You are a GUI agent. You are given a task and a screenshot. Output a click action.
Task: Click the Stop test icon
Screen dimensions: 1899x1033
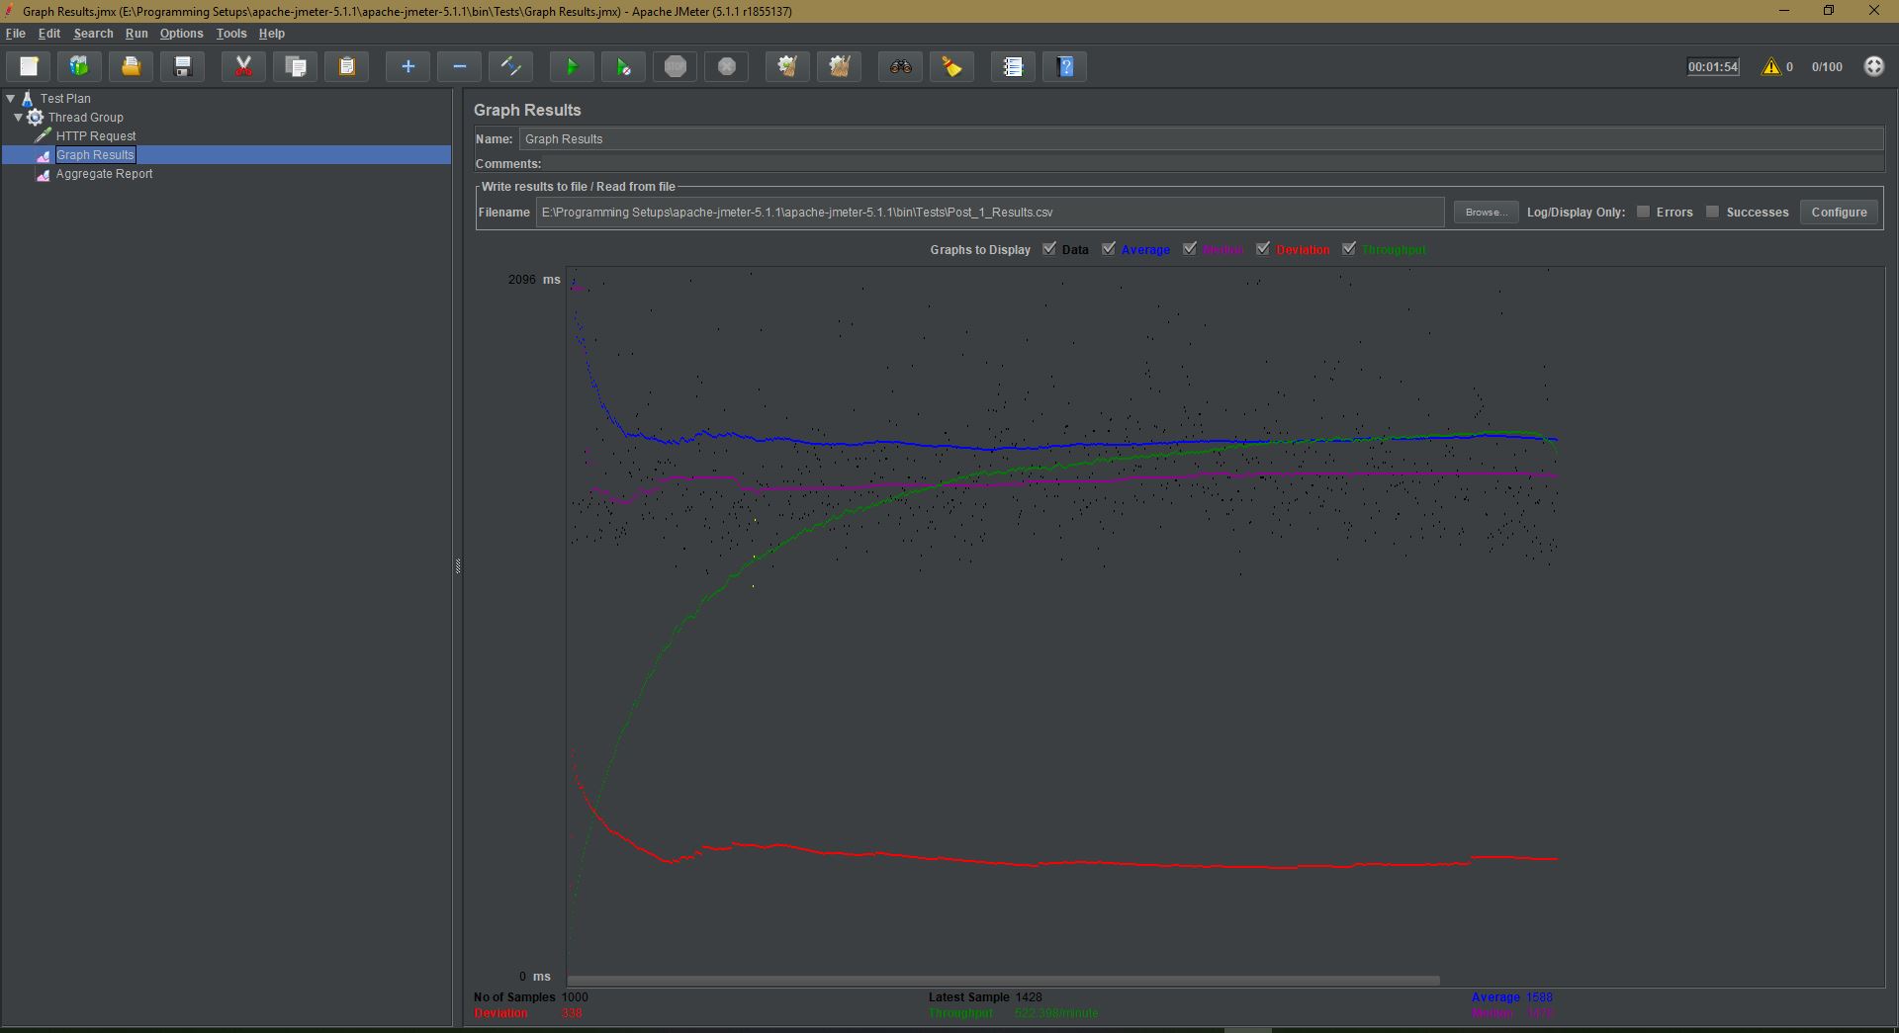(676, 66)
